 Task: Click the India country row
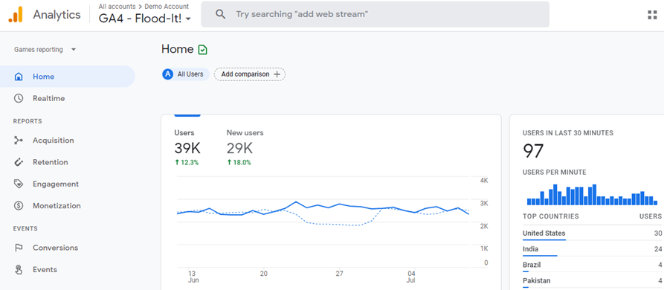(x=592, y=249)
